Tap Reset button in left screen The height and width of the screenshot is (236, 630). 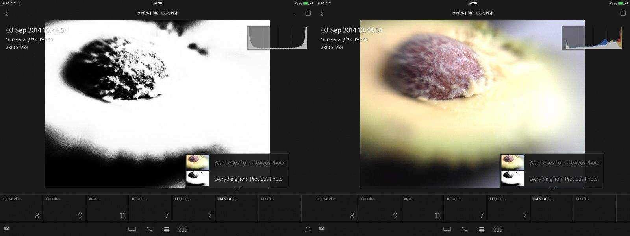(x=280, y=208)
